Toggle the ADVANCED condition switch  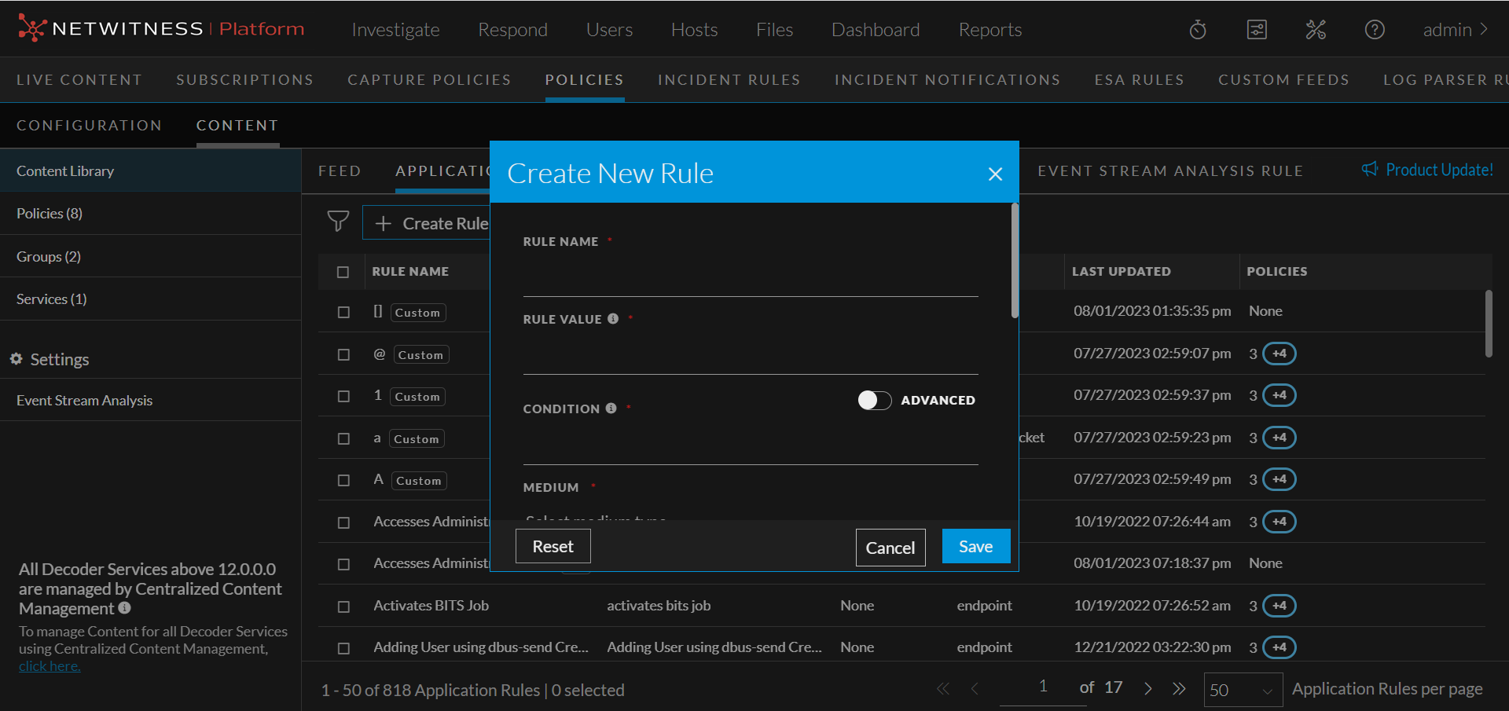pos(874,401)
